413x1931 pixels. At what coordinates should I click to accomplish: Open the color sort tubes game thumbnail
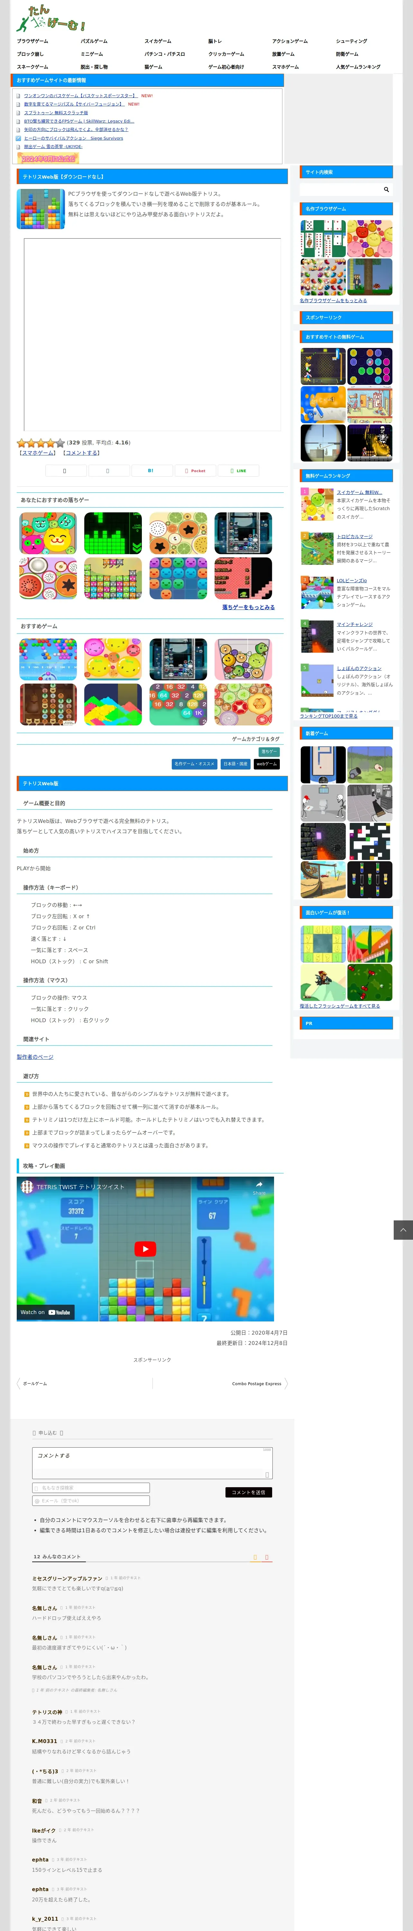(x=370, y=879)
